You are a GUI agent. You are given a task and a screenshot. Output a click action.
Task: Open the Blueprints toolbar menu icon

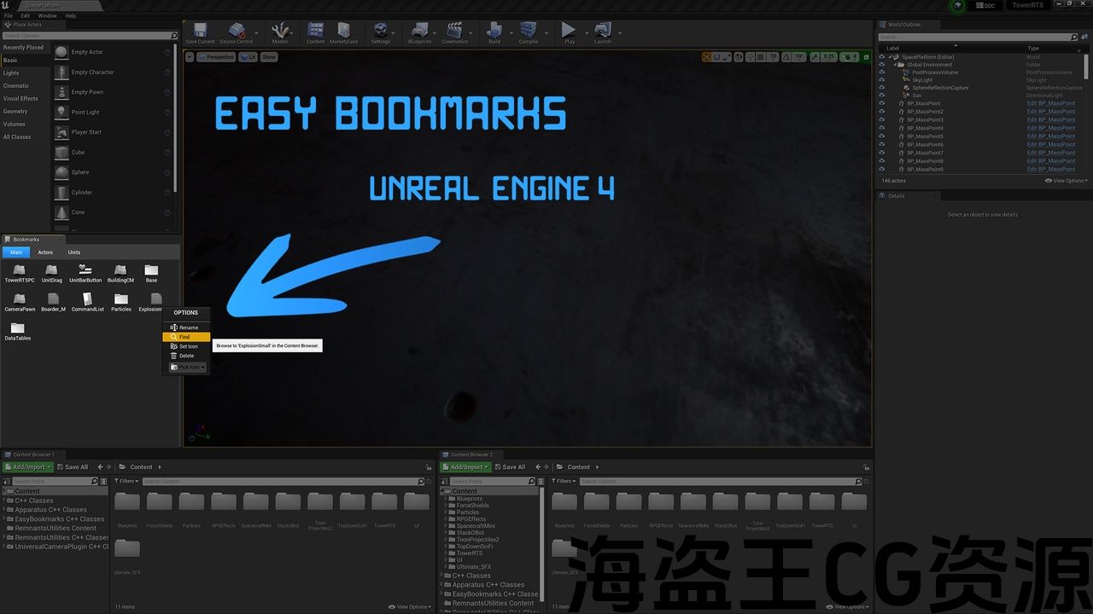coord(419,32)
